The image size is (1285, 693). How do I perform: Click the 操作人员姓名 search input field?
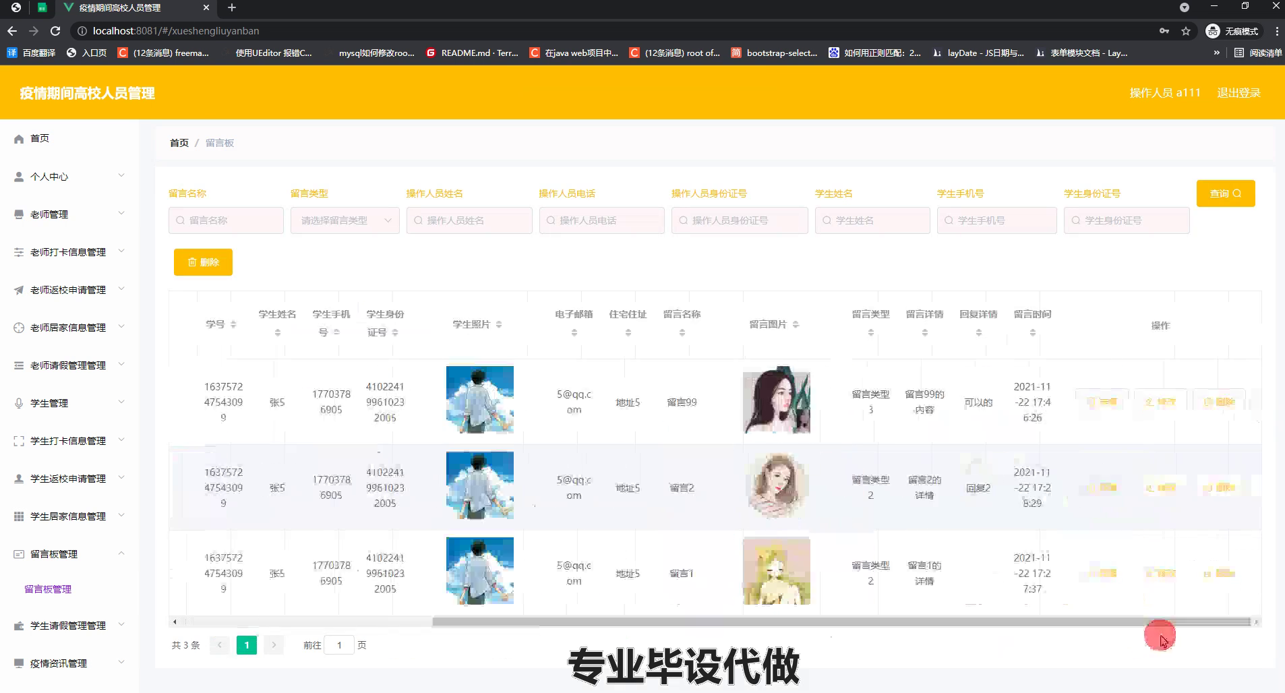(x=469, y=220)
